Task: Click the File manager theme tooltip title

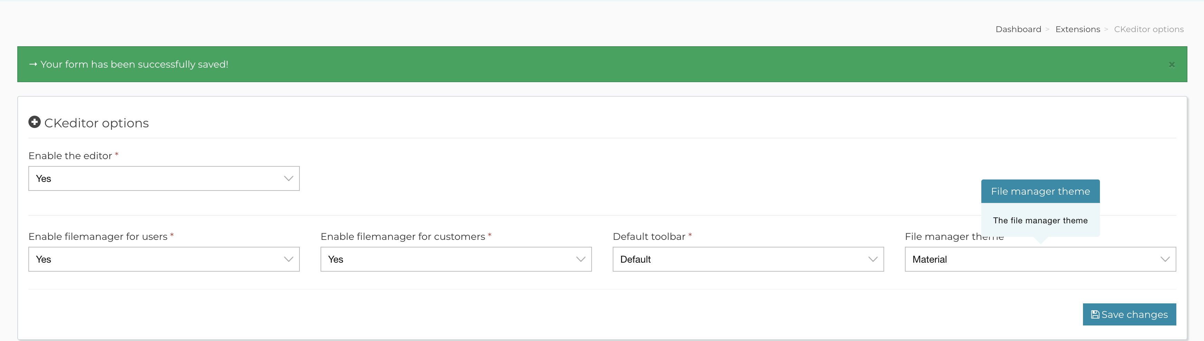Action: pyautogui.click(x=1040, y=191)
